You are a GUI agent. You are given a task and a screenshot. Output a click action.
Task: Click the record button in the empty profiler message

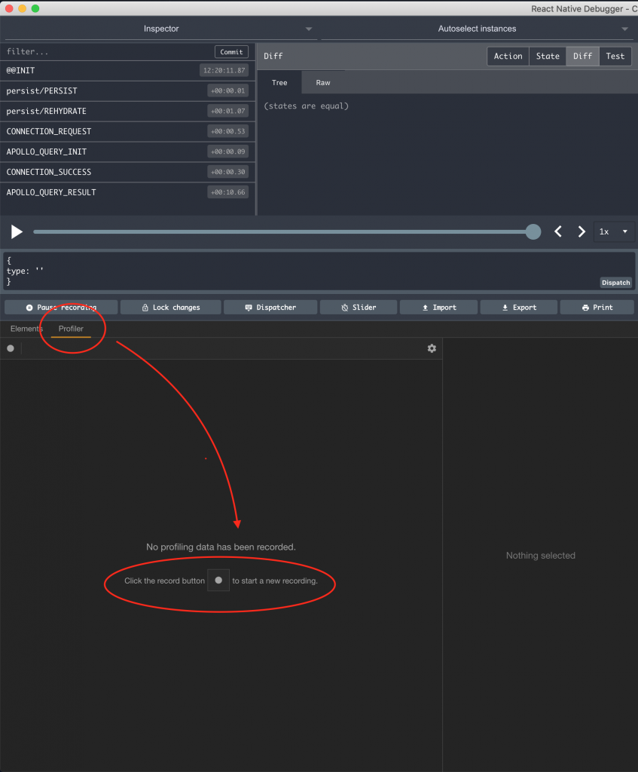click(x=218, y=581)
